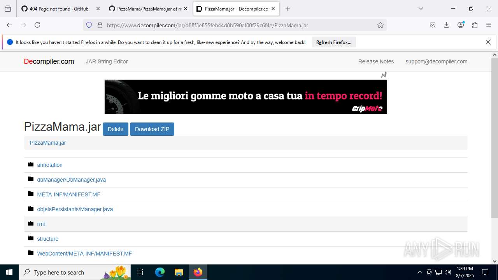This screenshot has height=280, width=498.
Task: Click folder icon beside structure
Action: coord(31,238)
